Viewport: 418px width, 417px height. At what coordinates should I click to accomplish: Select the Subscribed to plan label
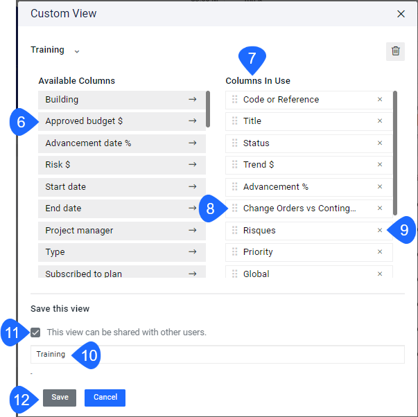click(x=84, y=274)
